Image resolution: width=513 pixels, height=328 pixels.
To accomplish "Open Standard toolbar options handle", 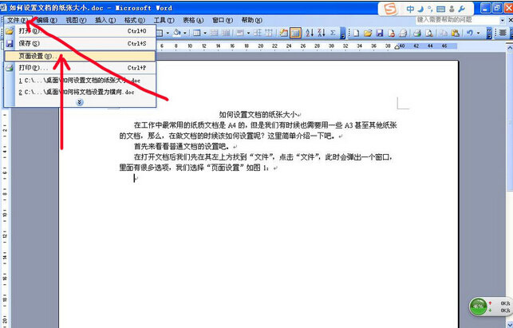I will click(489, 33).
